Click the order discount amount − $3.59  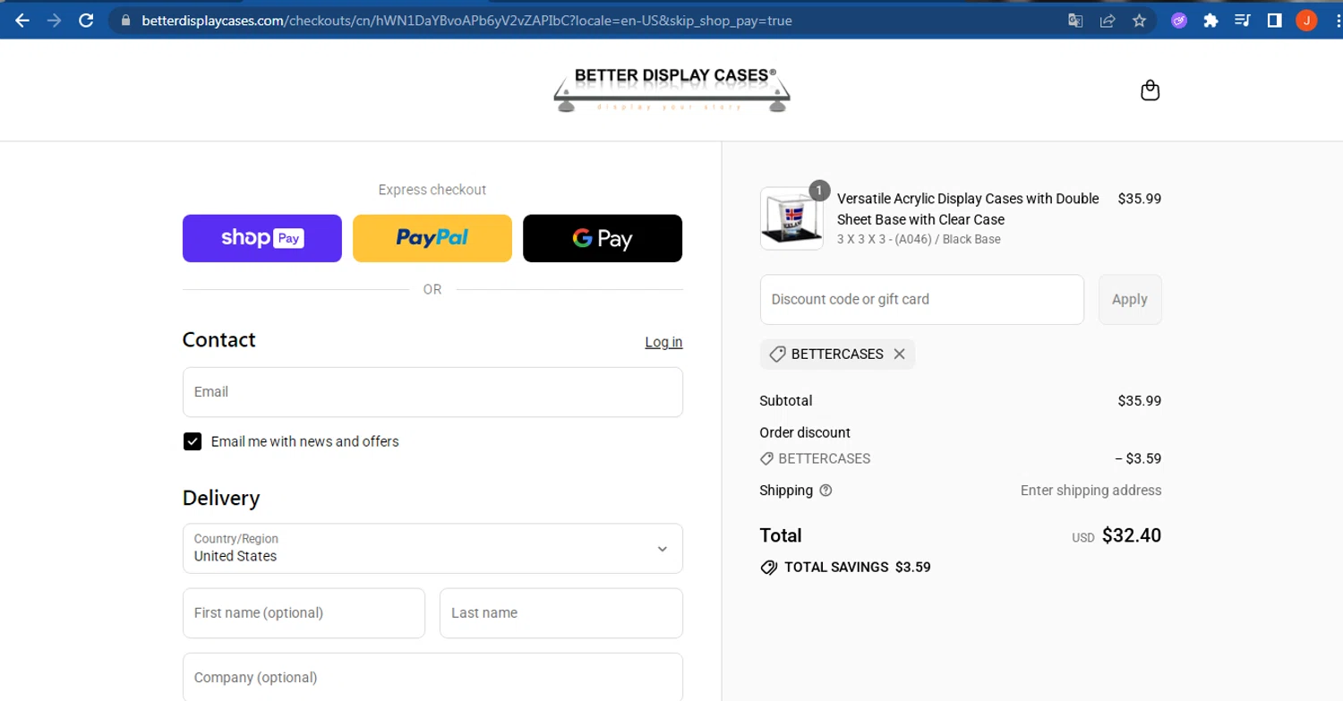coord(1138,458)
